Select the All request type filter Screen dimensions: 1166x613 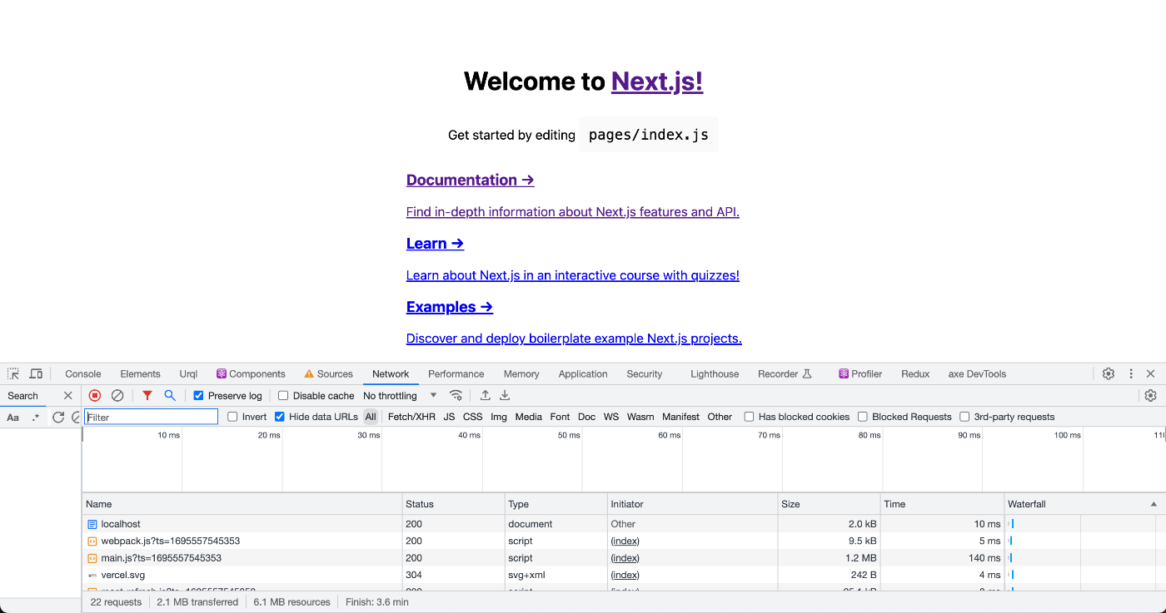click(371, 417)
